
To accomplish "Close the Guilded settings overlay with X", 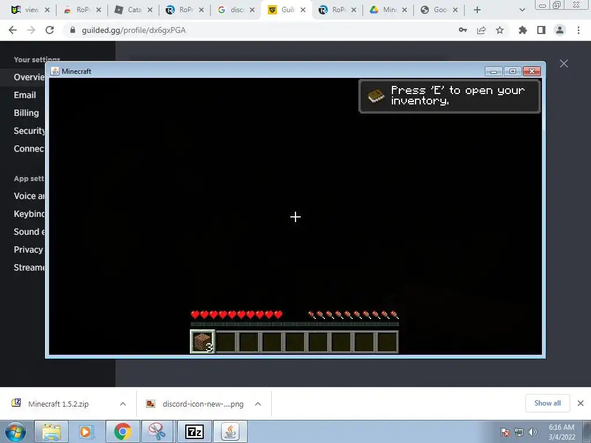I will pyautogui.click(x=564, y=63).
